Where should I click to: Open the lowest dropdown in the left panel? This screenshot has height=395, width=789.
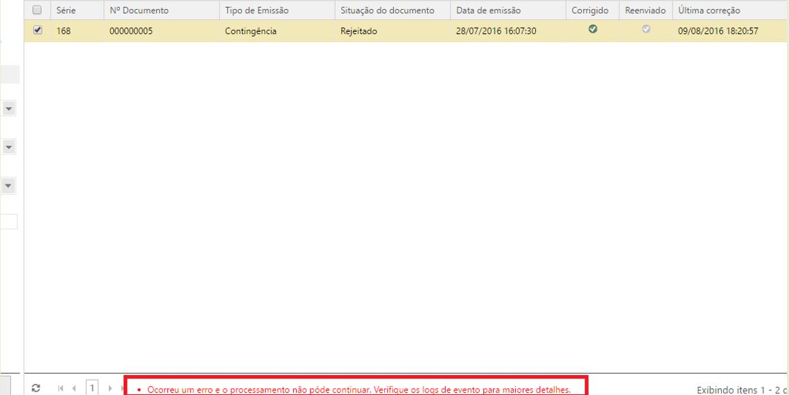point(10,186)
